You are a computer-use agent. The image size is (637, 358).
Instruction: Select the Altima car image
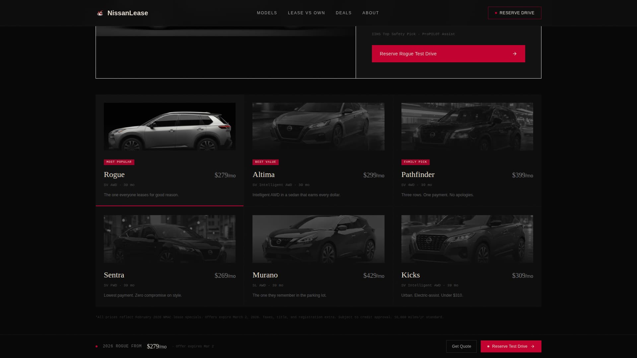pyautogui.click(x=318, y=127)
